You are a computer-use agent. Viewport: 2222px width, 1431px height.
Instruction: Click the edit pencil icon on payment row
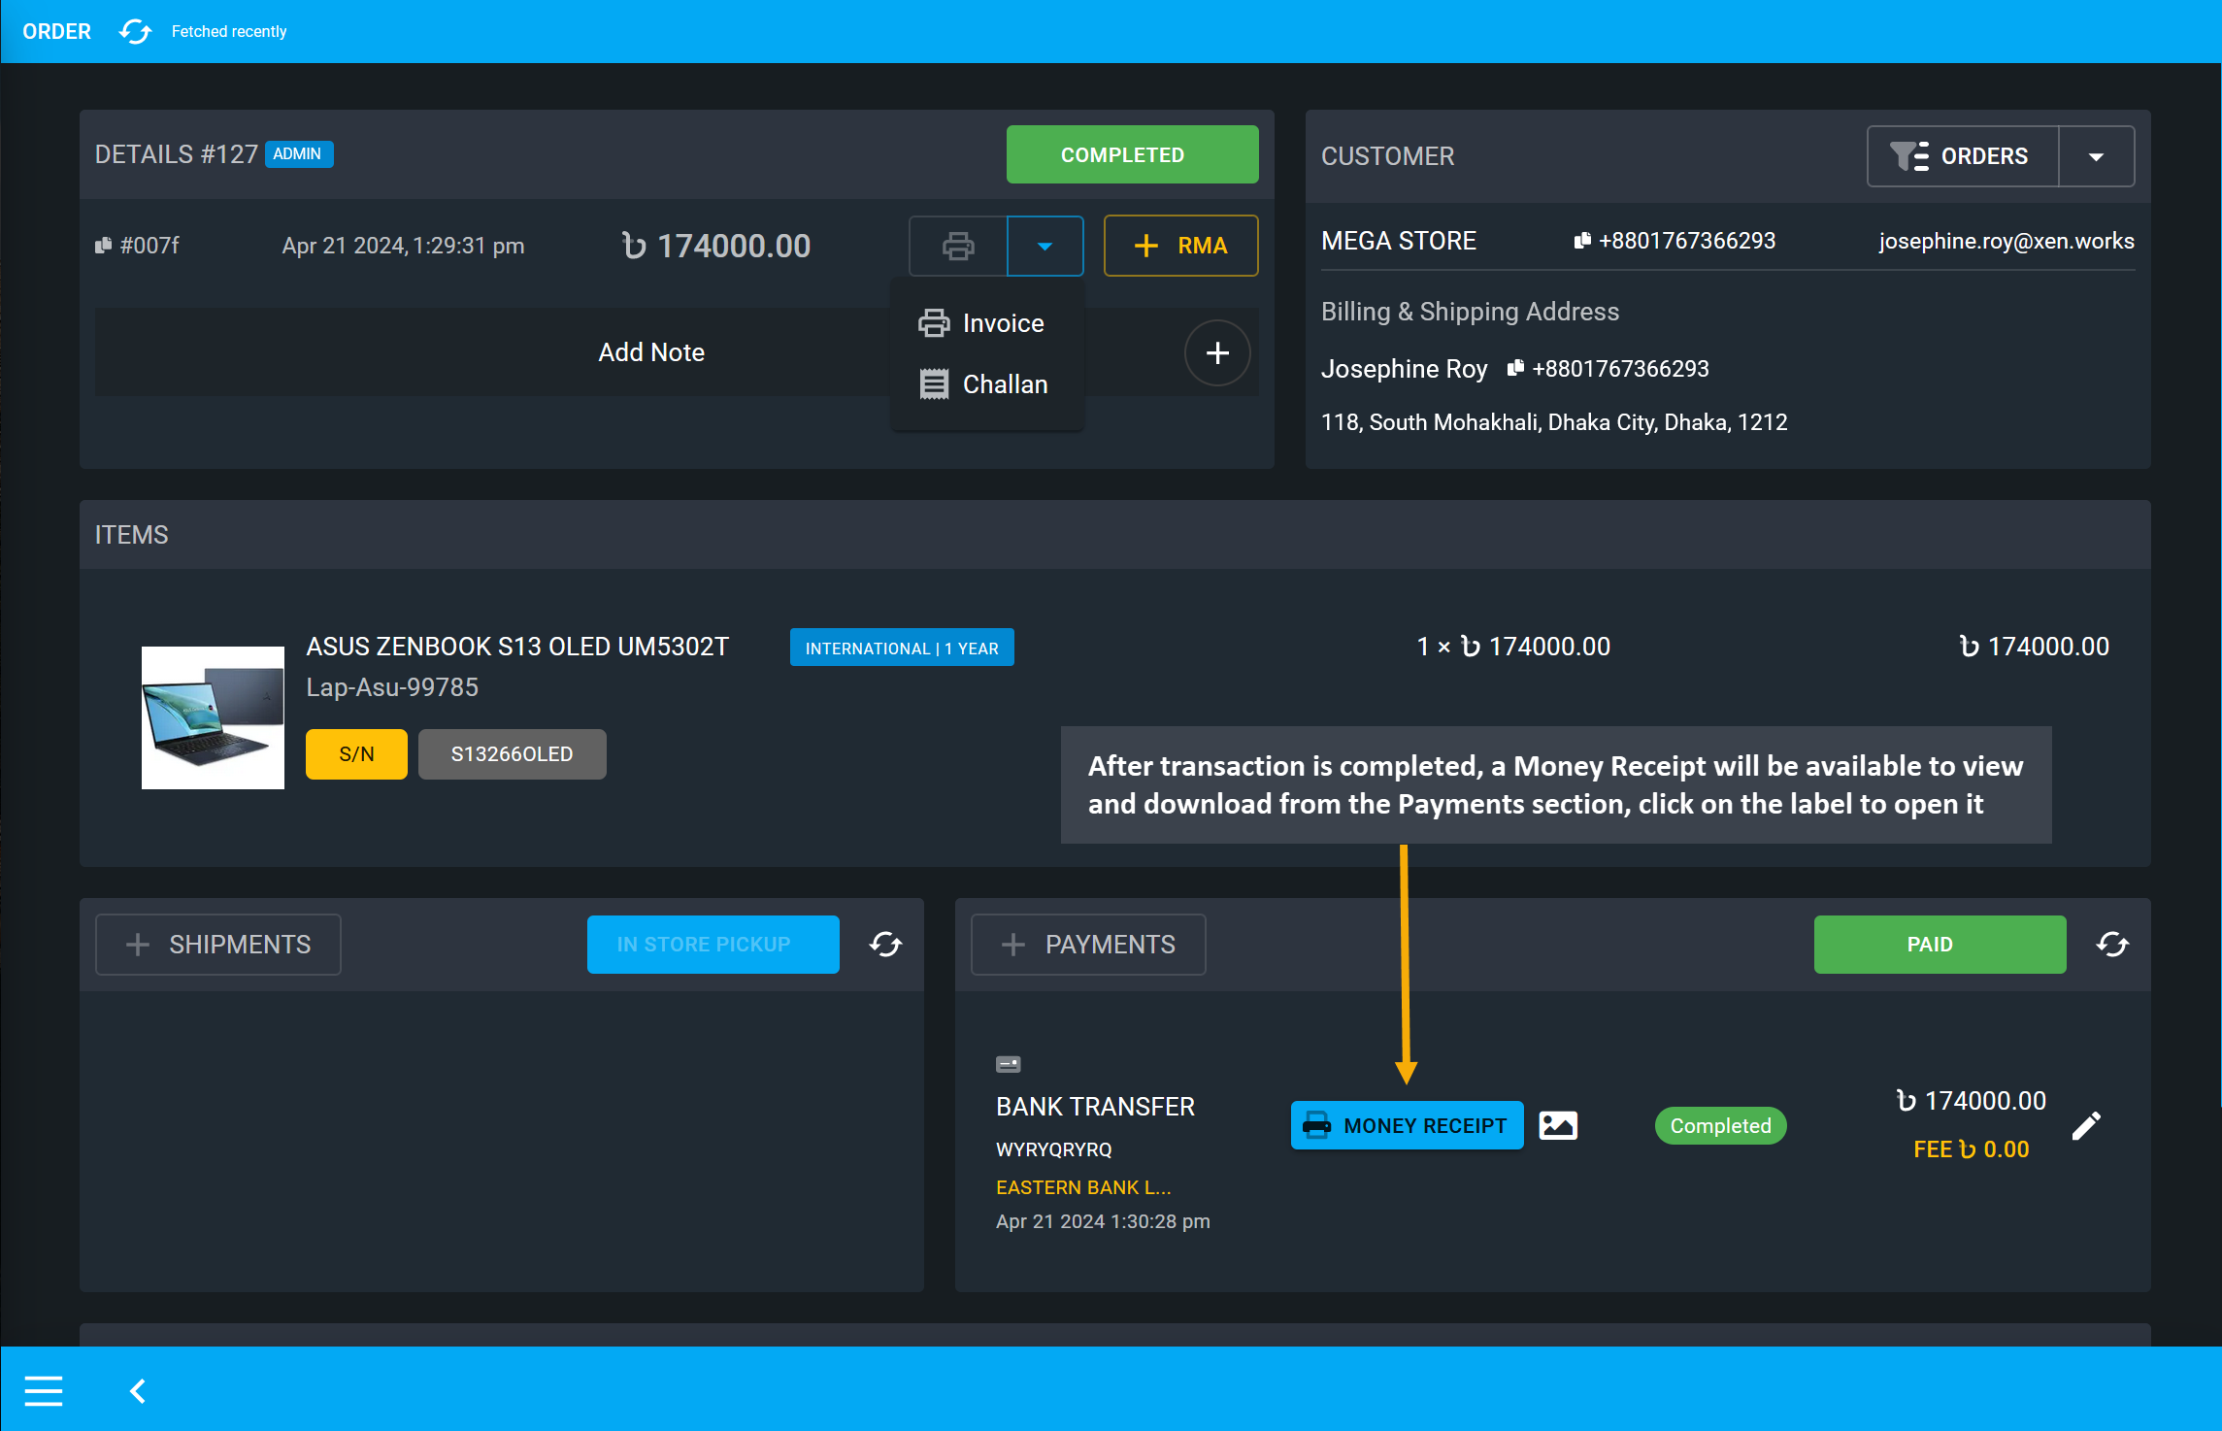pyautogui.click(x=2089, y=1128)
